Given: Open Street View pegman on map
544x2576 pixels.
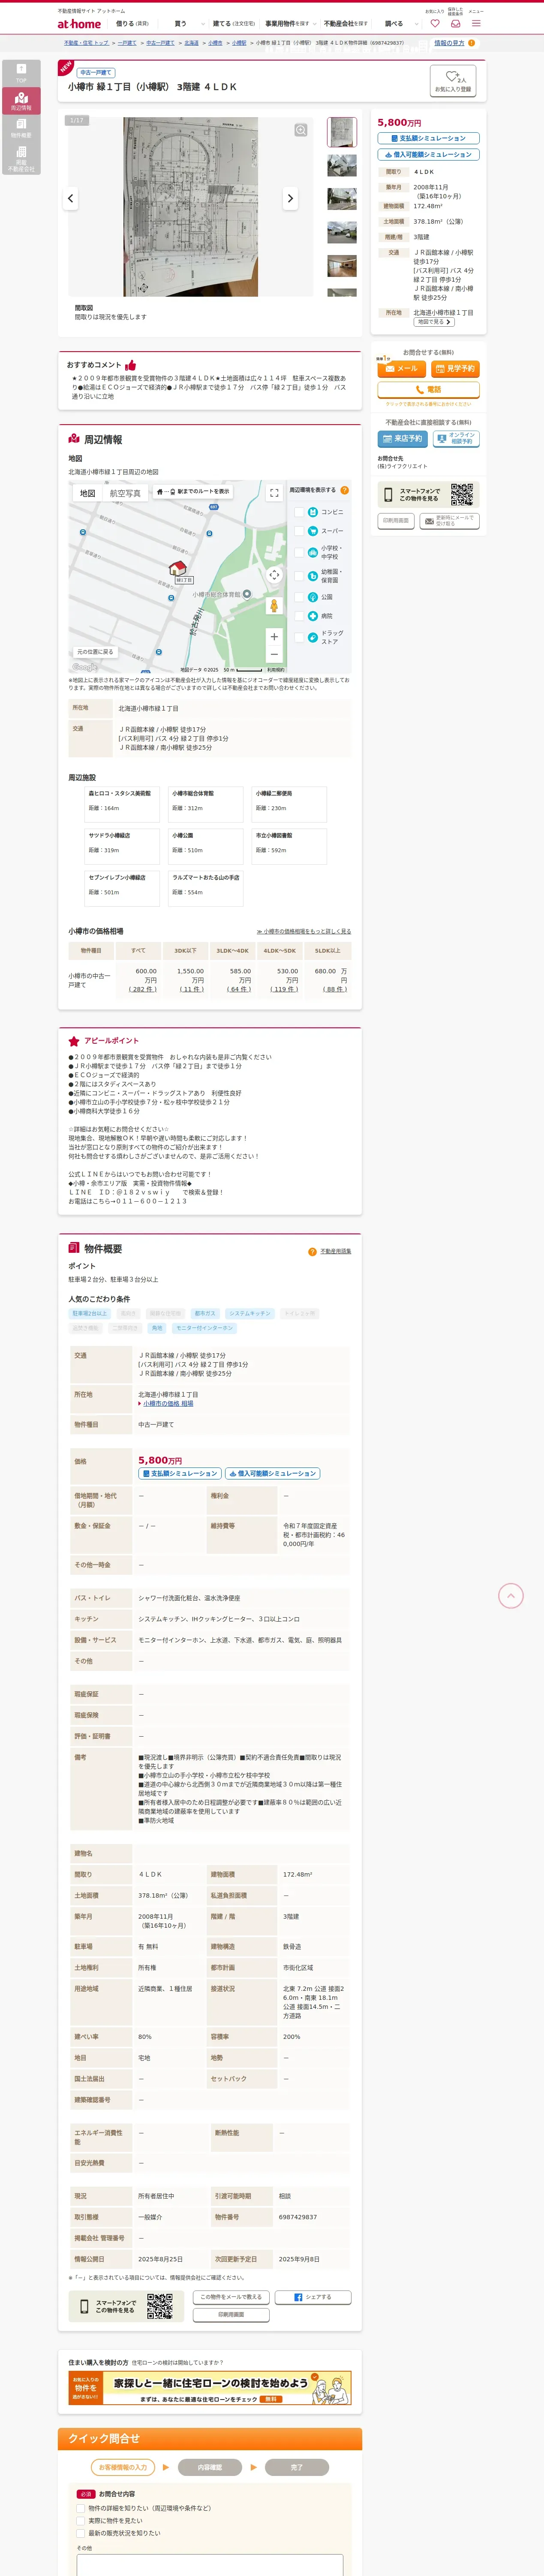Looking at the screenshot, I should (274, 606).
